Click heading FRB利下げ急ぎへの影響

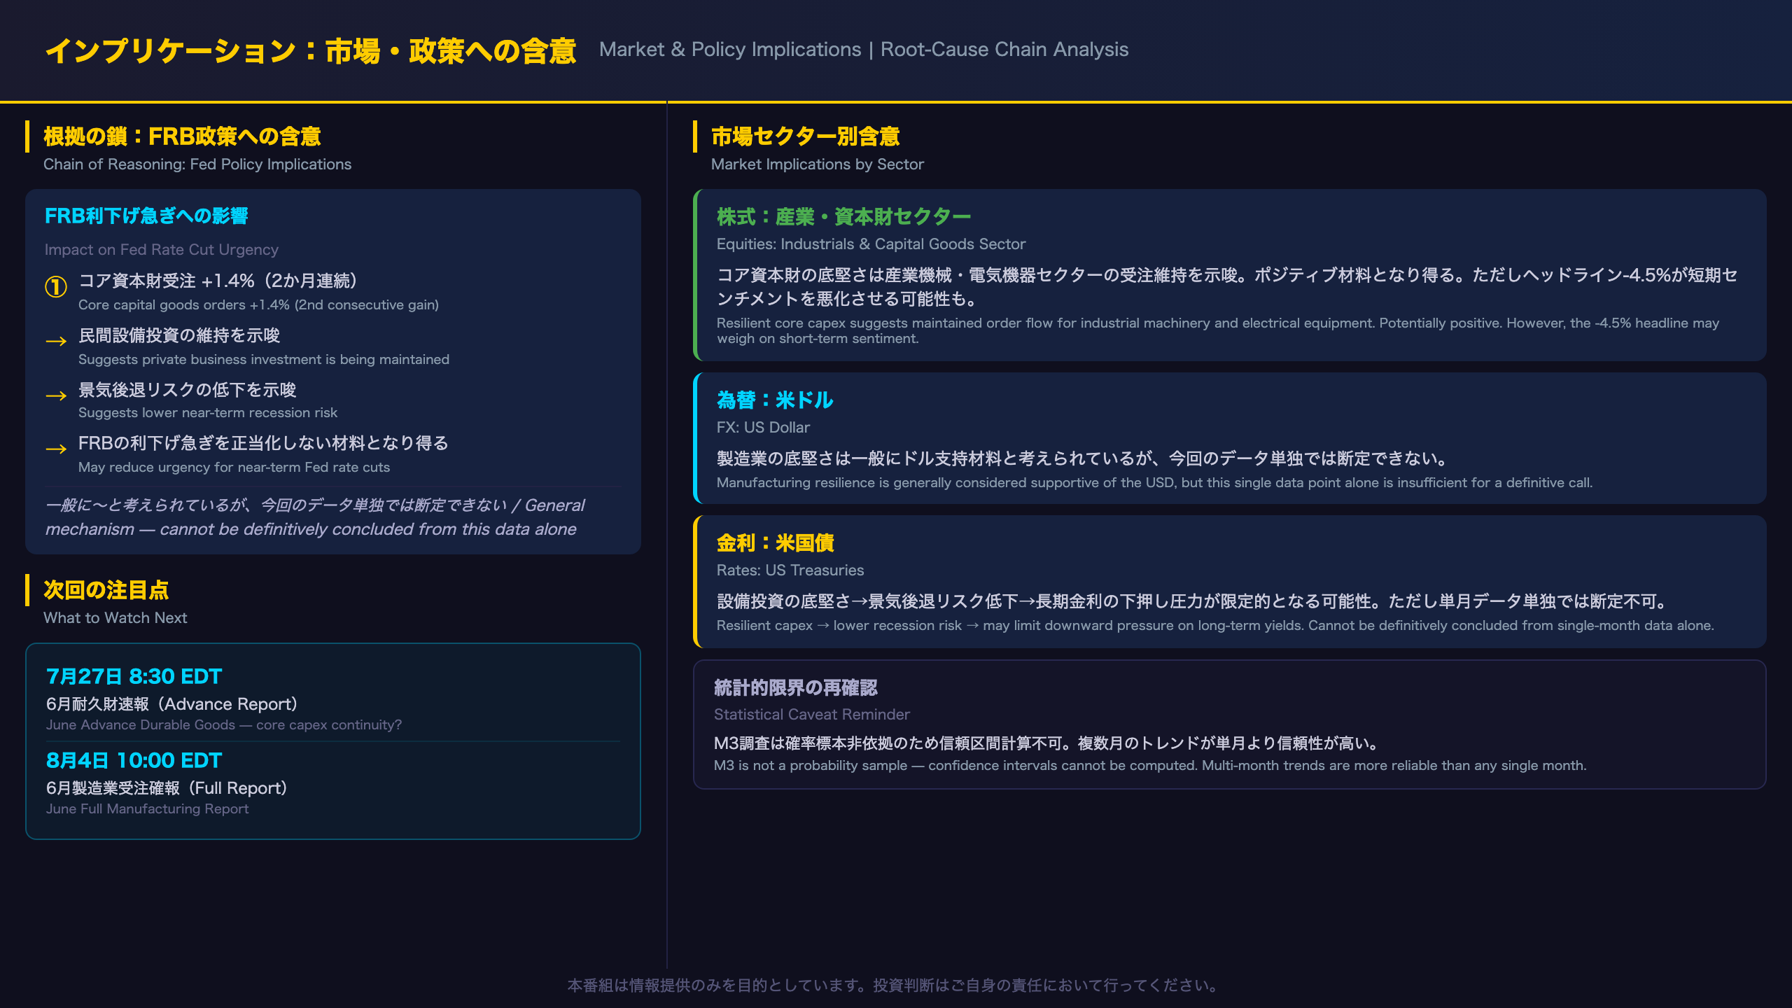coord(146,216)
